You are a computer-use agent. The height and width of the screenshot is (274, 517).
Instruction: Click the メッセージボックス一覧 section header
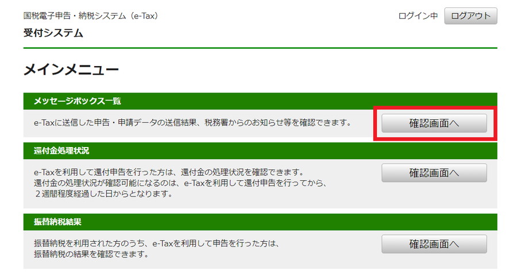pyautogui.click(x=260, y=101)
